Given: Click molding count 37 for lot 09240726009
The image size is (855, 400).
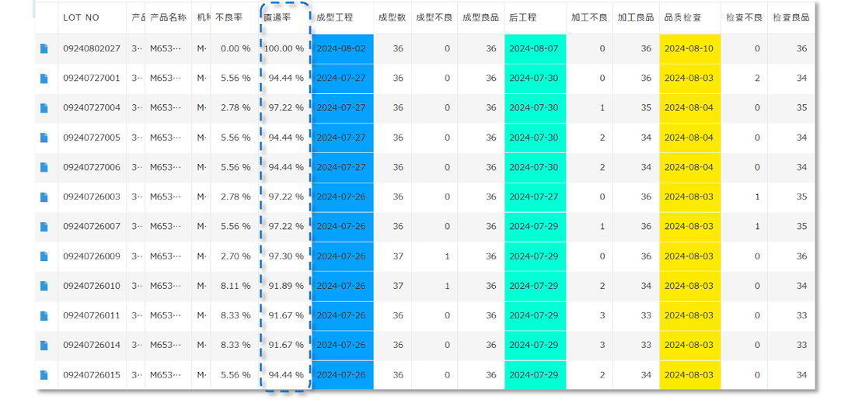Looking at the screenshot, I should coord(393,256).
